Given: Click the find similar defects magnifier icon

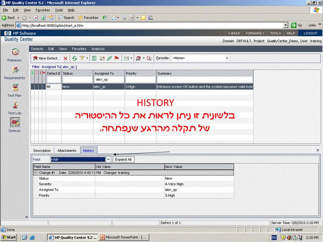Looking at the screenshot, I should tap(149, 58).
